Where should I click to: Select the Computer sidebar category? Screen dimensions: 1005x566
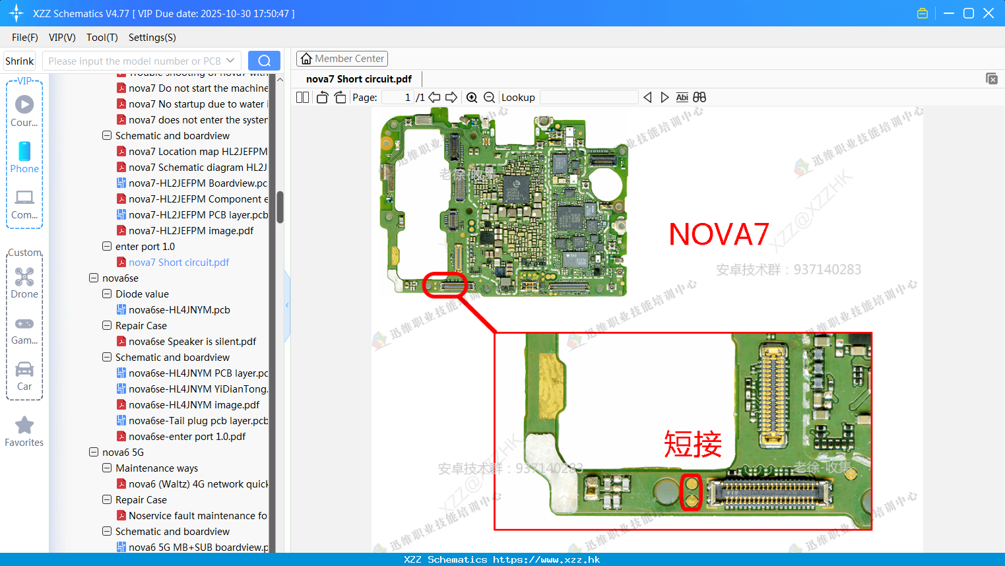coord(24,204)
